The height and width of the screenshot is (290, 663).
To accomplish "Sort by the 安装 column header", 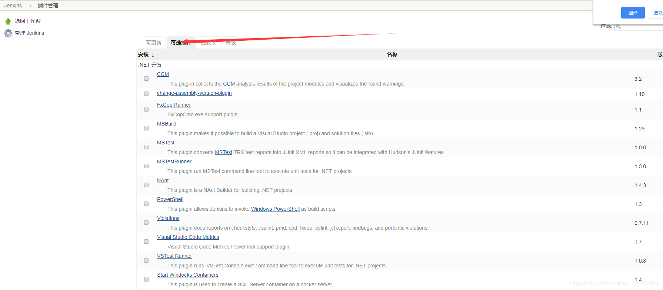I will click(143, 54).
